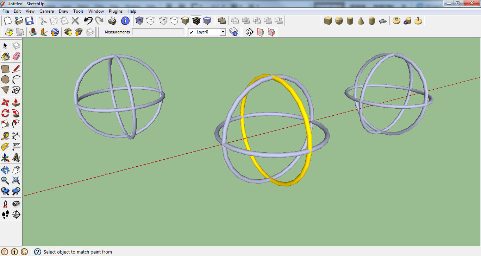Select the Scale tool
The height and width of the screenshot is (256, 481).
pyautogui.click(x=5, y=124)
